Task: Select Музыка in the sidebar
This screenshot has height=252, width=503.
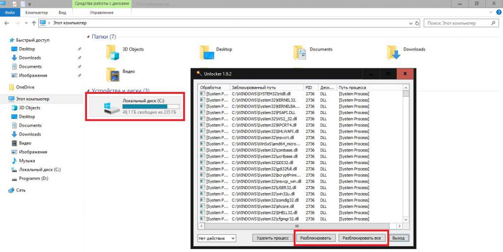Action: tap(27, 161)
